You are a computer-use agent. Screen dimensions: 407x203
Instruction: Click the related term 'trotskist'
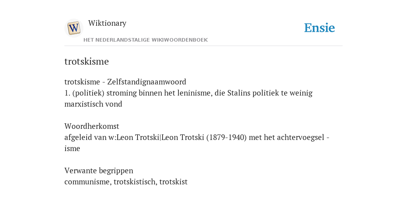point(173,182)
